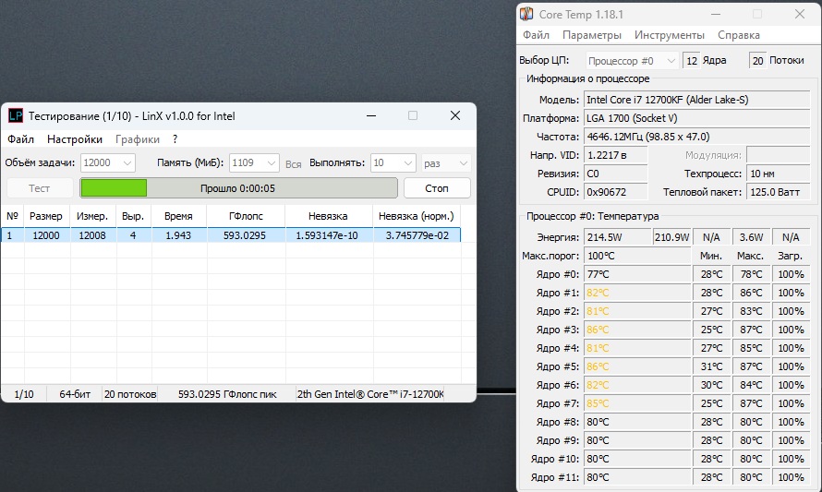Screen dimensions: 822x492
Task: Click the Ядра count field 12
Action: click(x=692, y=61)
